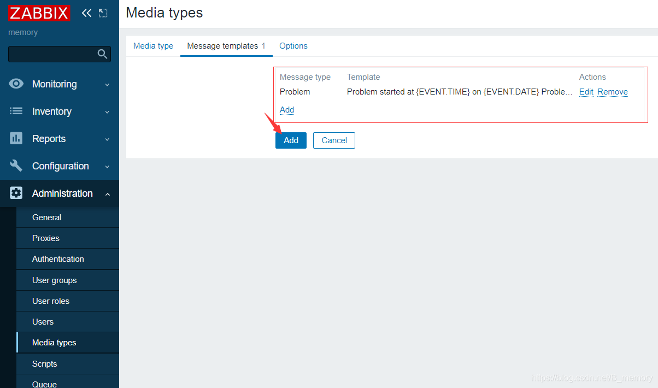
Task: Click the Problem message type cell
Action: coord(295,92)
